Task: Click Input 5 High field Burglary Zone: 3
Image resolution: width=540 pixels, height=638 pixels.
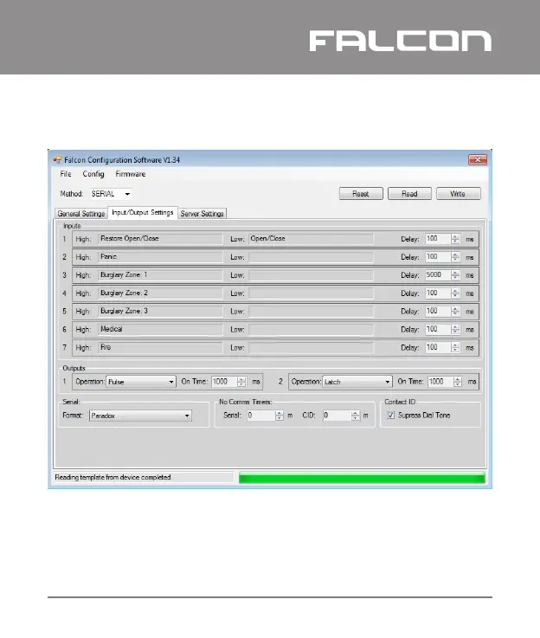Action: click(x=160, y=312)
